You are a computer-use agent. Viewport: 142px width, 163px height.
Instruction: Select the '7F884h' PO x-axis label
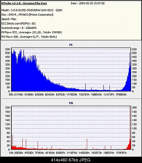tap(39, 153)
